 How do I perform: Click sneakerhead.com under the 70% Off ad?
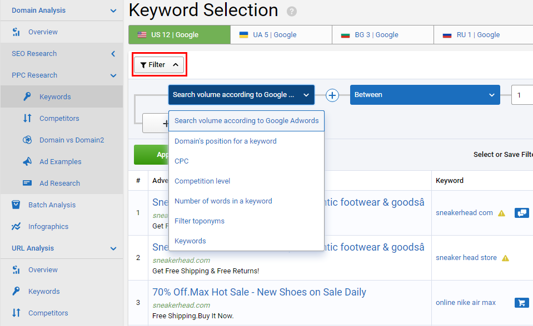pyautogui.click(x=181, y=305)
